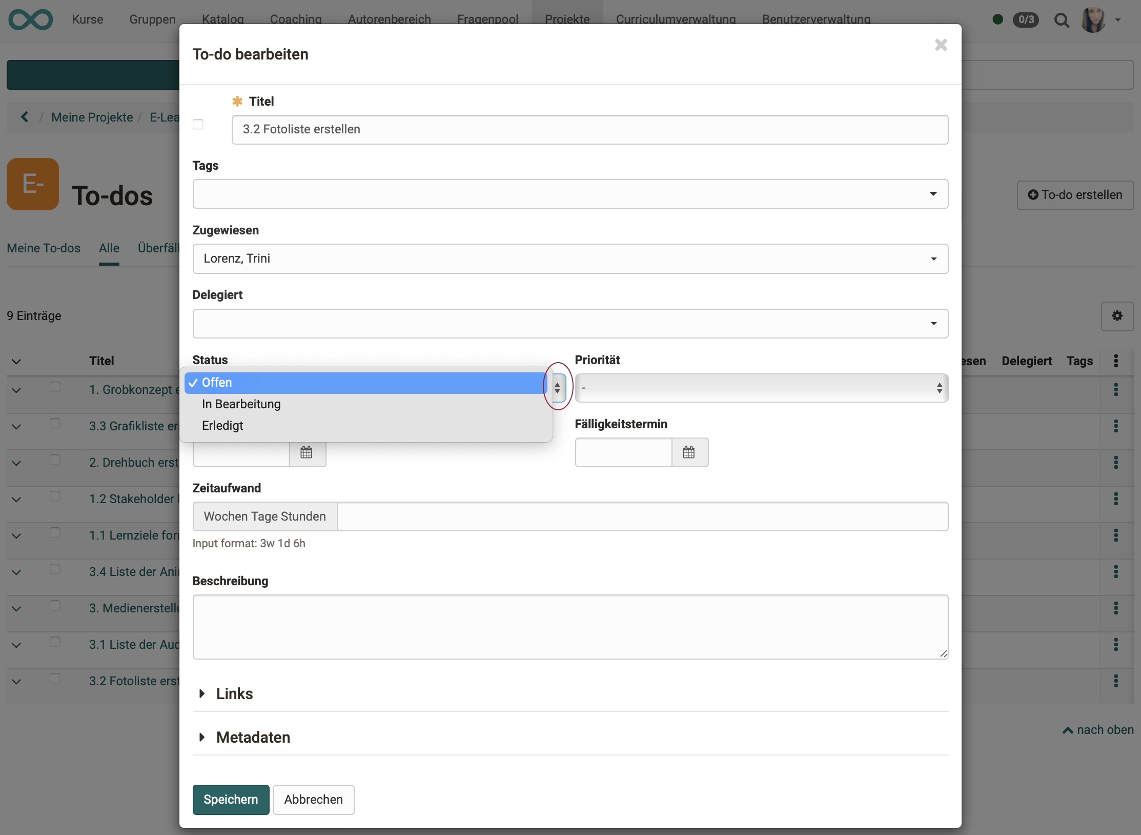The height and width of the screenshot is (835, 1141).
Task: Click the back arrow in breadcrumb
Action: [x=24, y=117]
